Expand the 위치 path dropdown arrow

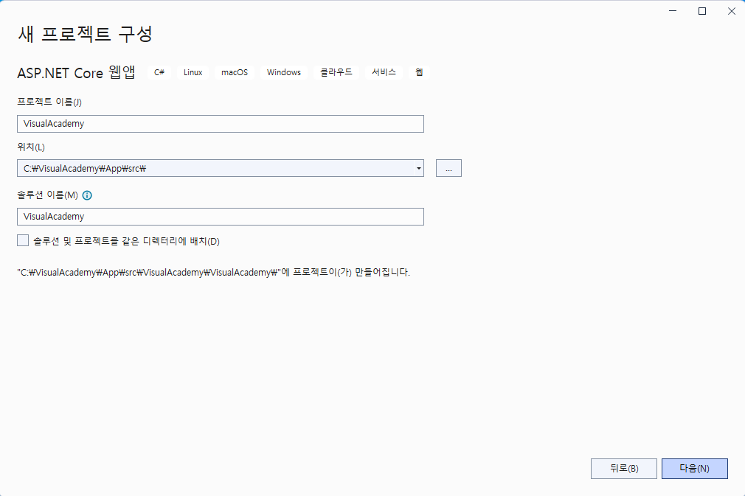pos(418,169)
